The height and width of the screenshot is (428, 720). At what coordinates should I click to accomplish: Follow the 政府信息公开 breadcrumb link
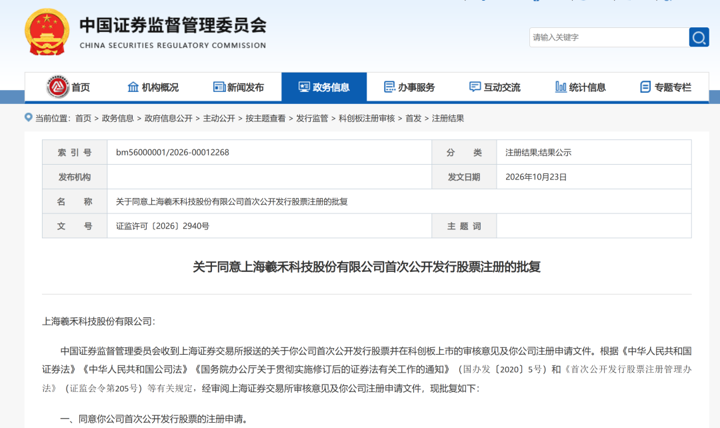(x=169, y=119)
